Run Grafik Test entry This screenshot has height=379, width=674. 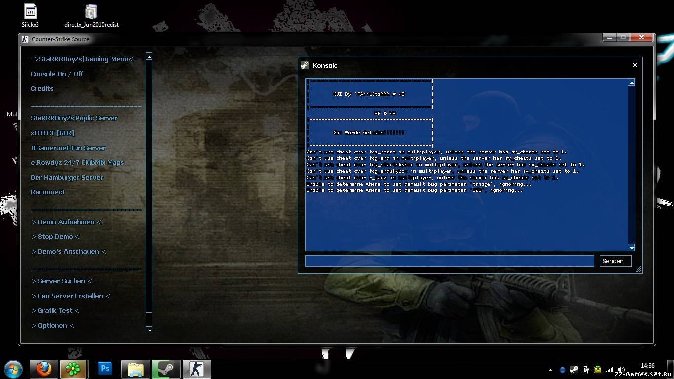(x=55, y=310)
